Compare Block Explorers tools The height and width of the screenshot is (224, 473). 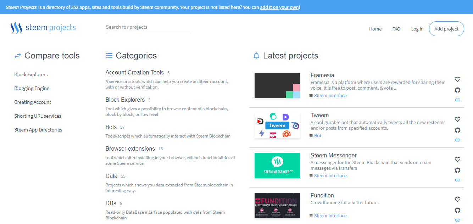pos(31,74)
